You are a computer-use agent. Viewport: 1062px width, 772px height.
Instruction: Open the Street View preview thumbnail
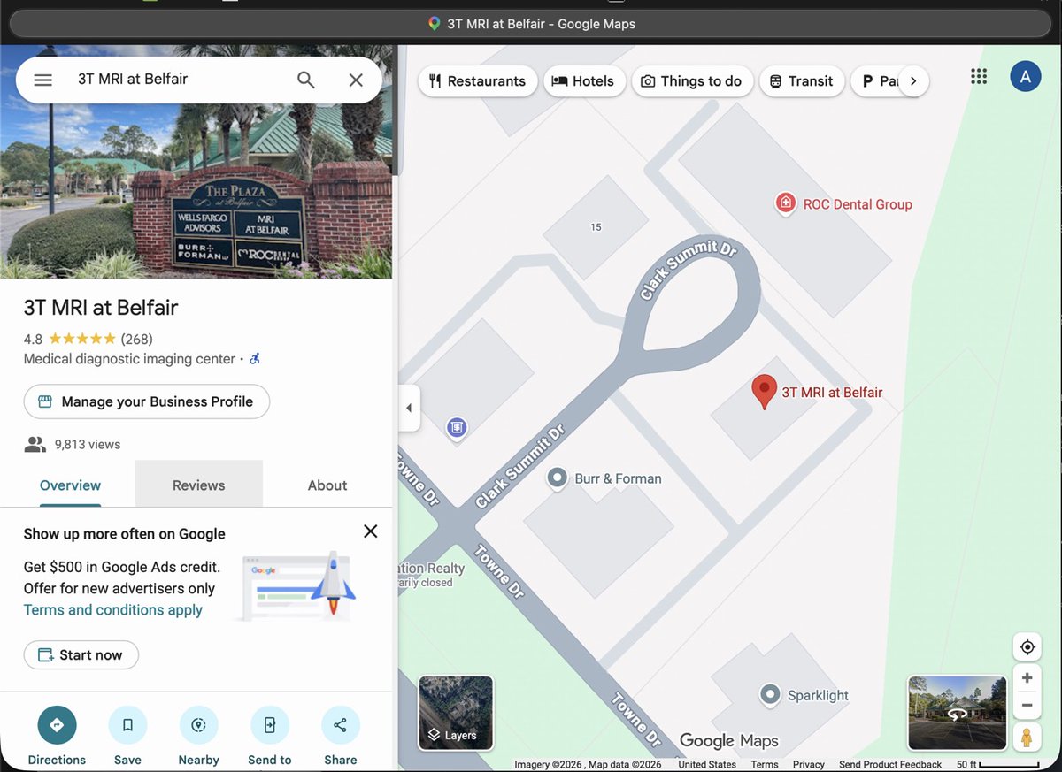point(958,713)
